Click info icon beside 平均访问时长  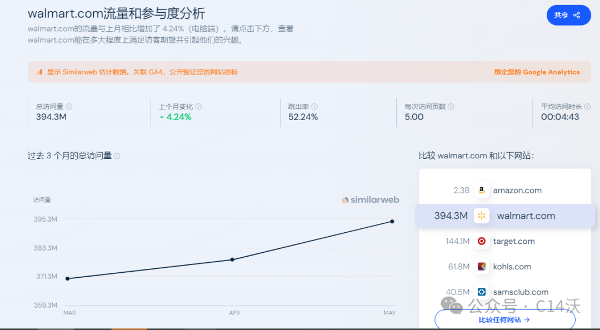(x=587, y=107)
